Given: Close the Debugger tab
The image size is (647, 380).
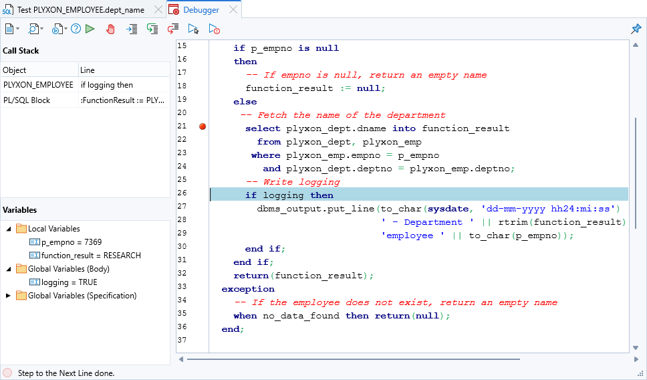Looking at the screenshot, I should (233, 10).
